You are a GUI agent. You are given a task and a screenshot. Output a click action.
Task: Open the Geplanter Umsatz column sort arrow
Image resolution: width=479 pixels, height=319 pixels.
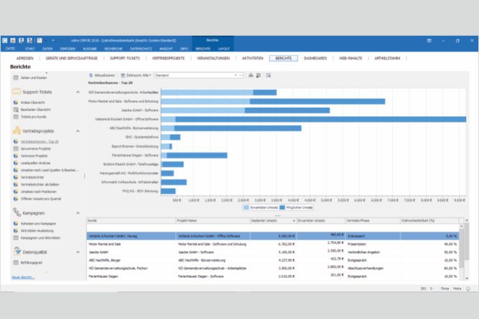click(294, 221)
